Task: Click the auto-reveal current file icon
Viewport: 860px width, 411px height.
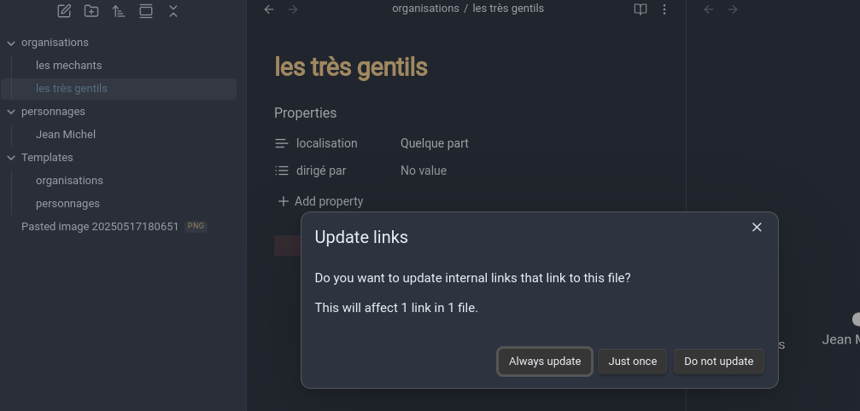Action: pyautogui.click(x=146, y=11)
